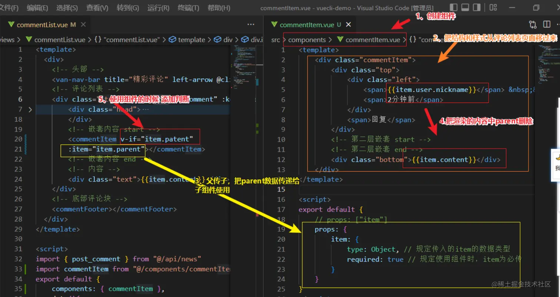Click the split editor right icon

pyautogui.click(x=547, y=25)
